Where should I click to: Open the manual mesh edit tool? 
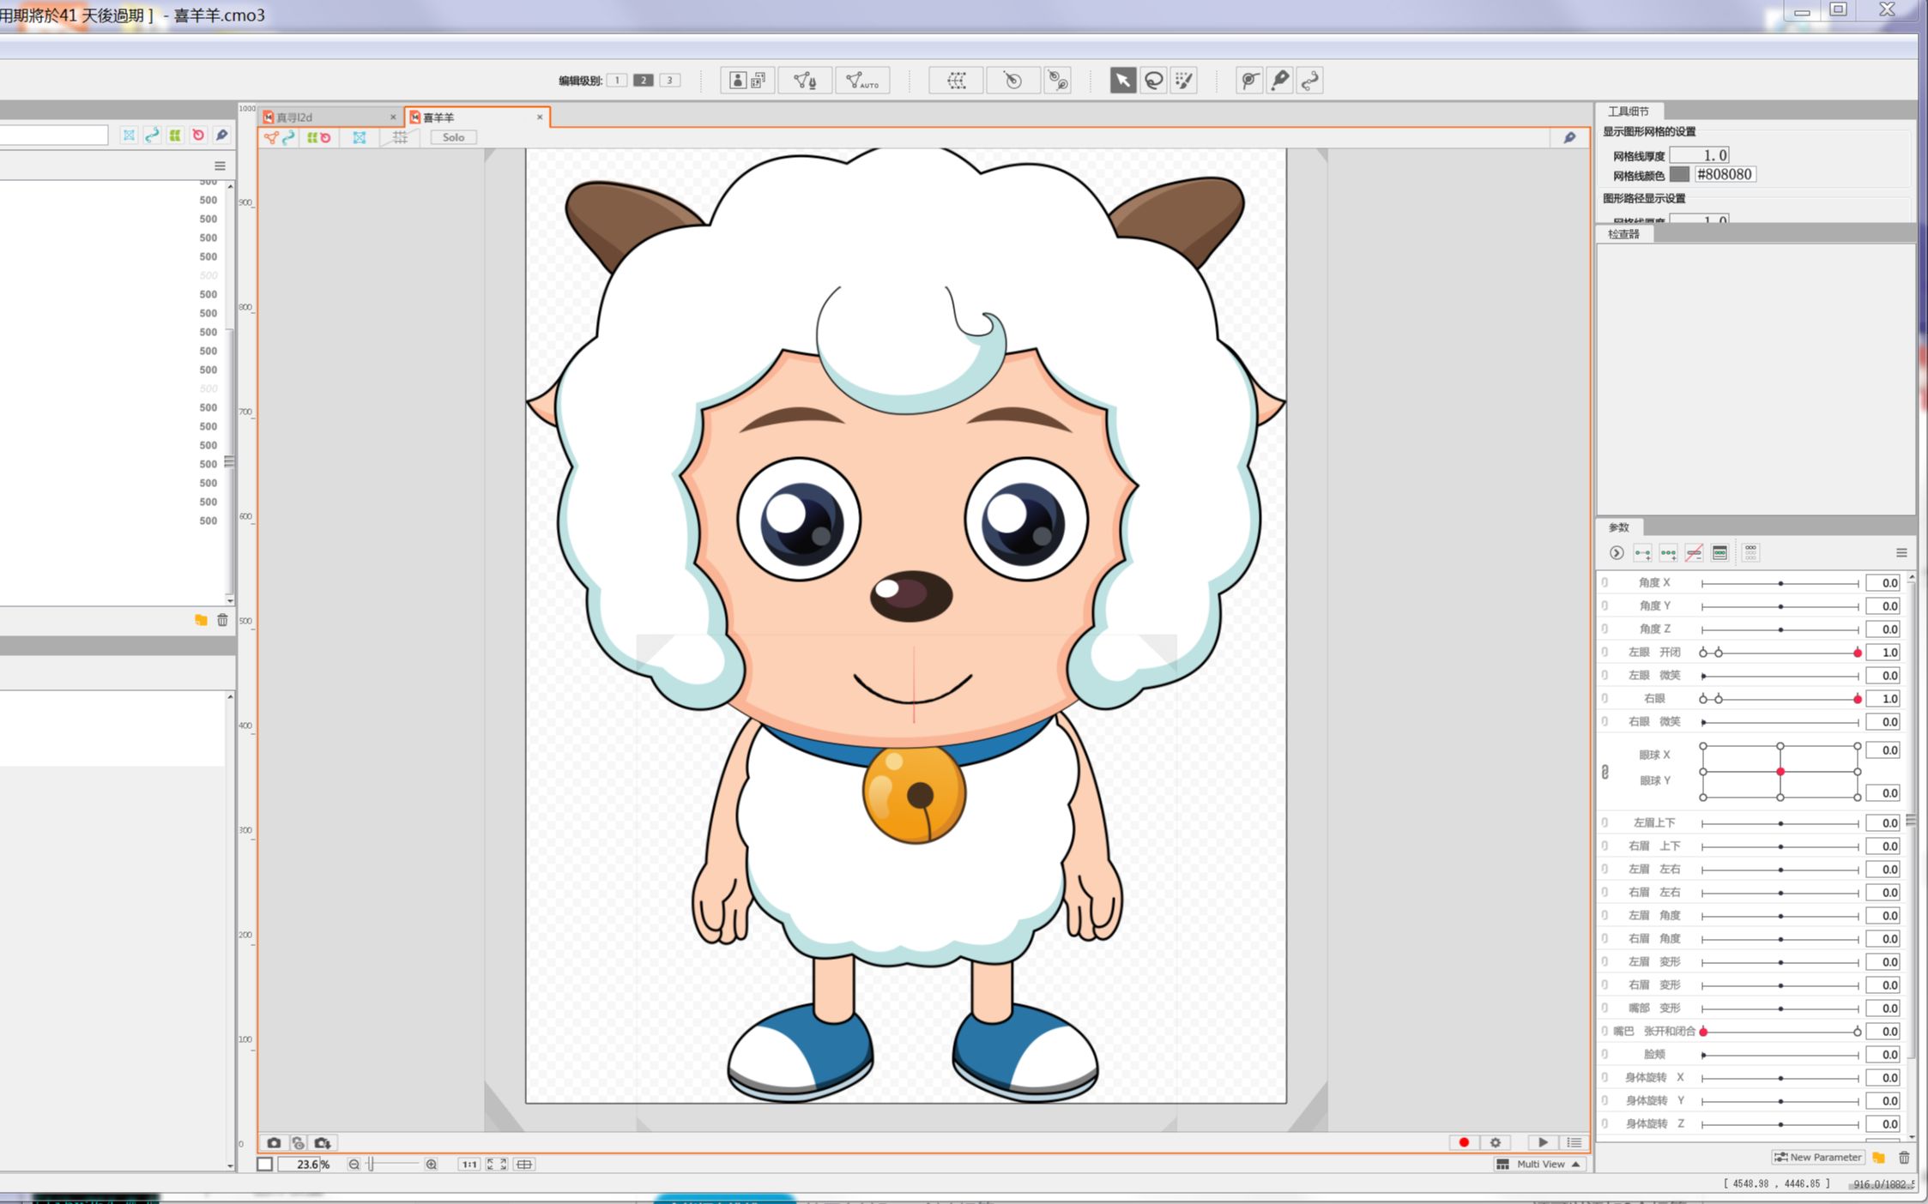(x=805, y=81)
